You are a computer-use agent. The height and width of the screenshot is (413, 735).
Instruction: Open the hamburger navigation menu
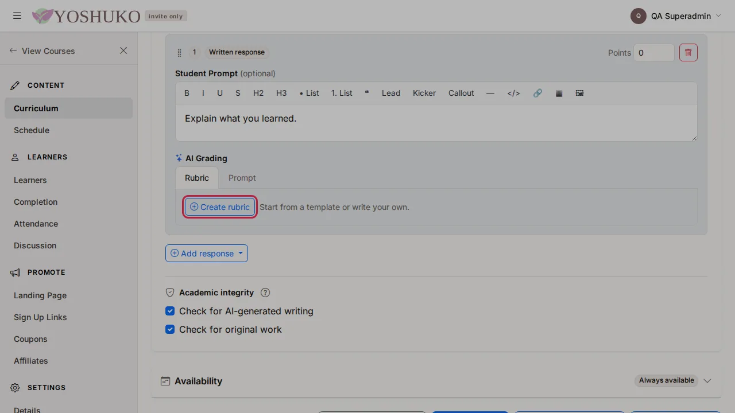click(x=17, y=16)
